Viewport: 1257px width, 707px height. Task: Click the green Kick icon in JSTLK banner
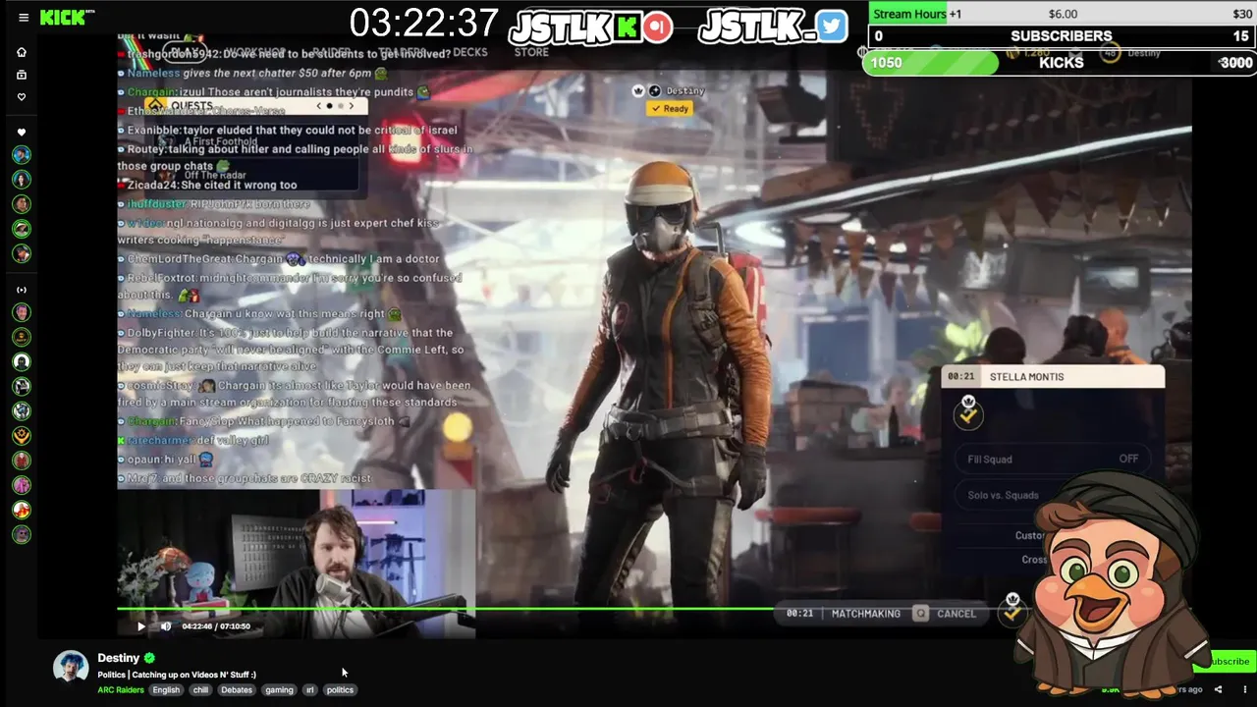[x=628, y=27]
